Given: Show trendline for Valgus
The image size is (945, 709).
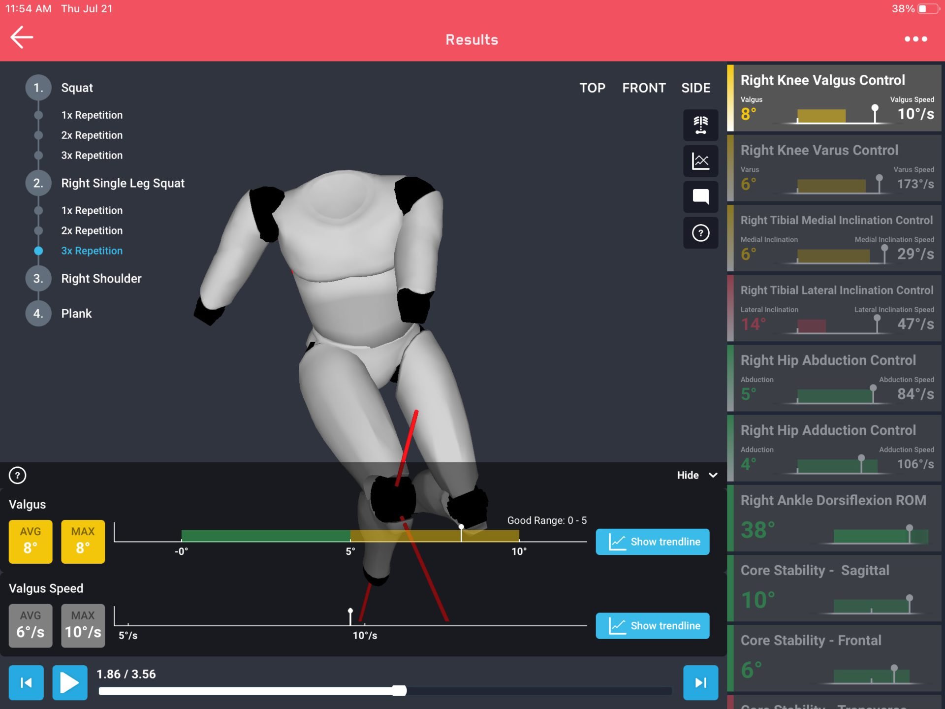Looking at the screenshot, I should pos(653,542).
